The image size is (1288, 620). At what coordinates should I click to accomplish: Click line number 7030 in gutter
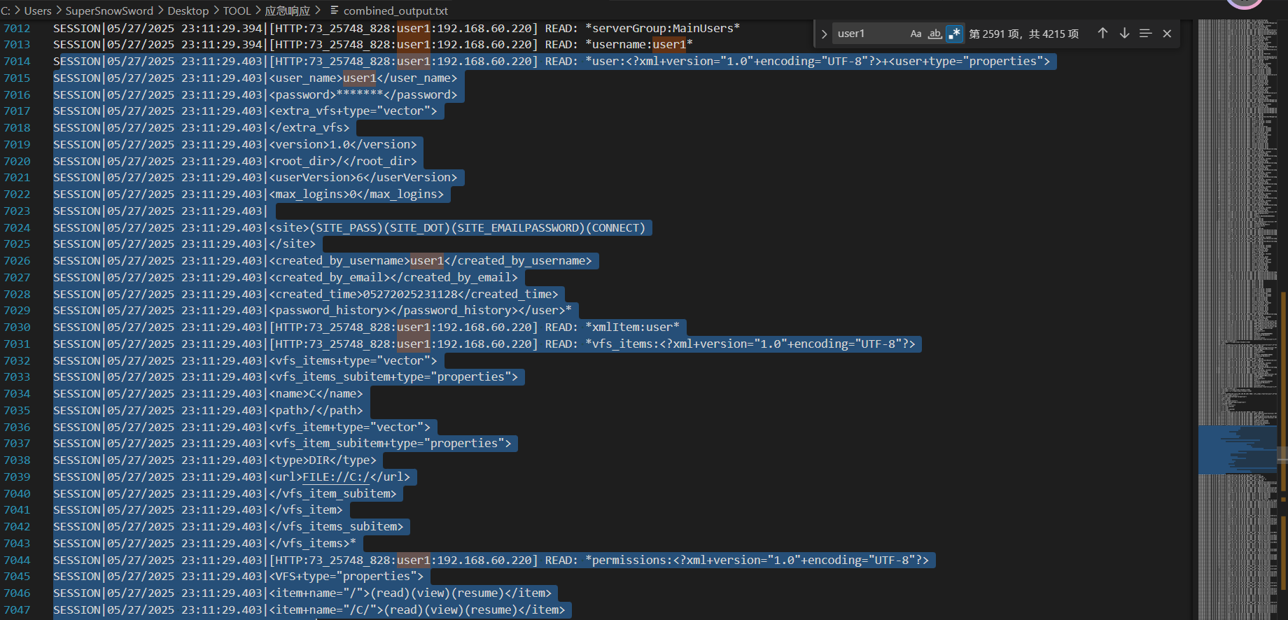tap(17, 327)
